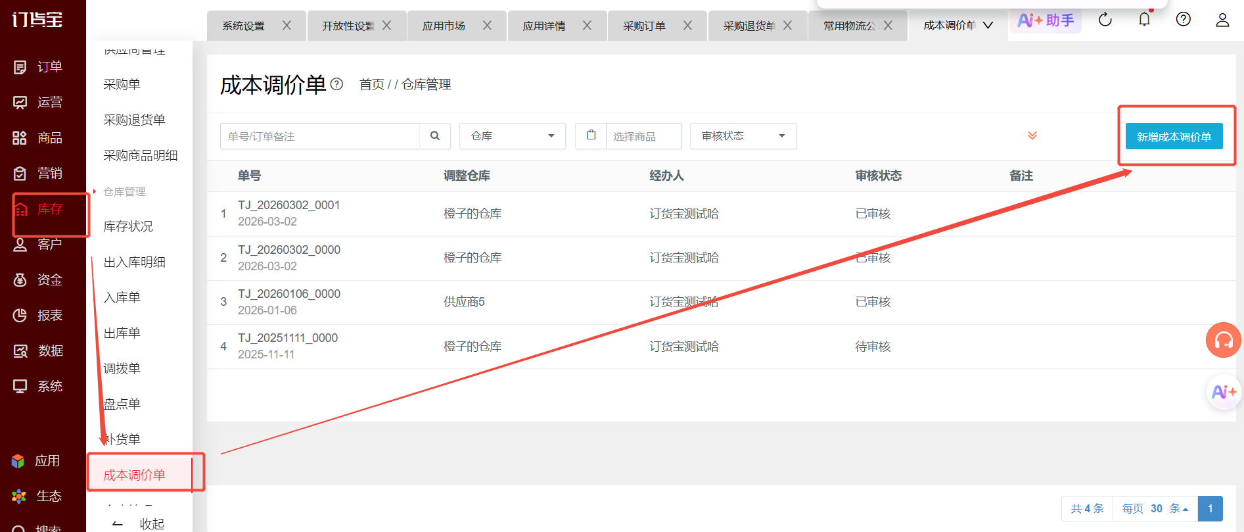The image size is (1244, 532).
Task: Expand the 成本调价单 tab dropdown arrow
Action: (988, 26)
